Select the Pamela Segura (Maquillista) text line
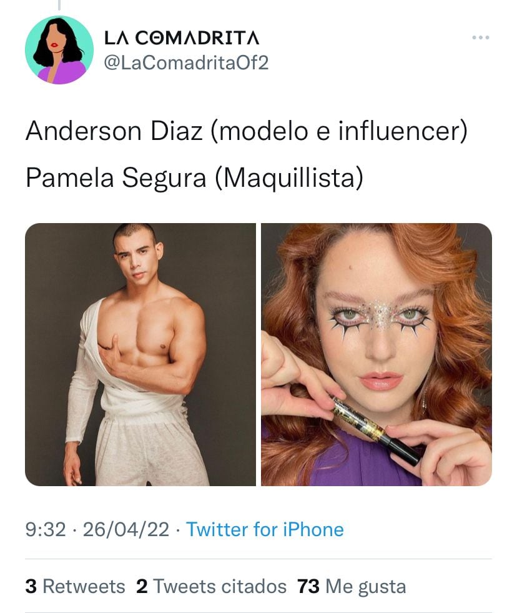Screen dimensions: 517x613 click(x=195, y=178)
